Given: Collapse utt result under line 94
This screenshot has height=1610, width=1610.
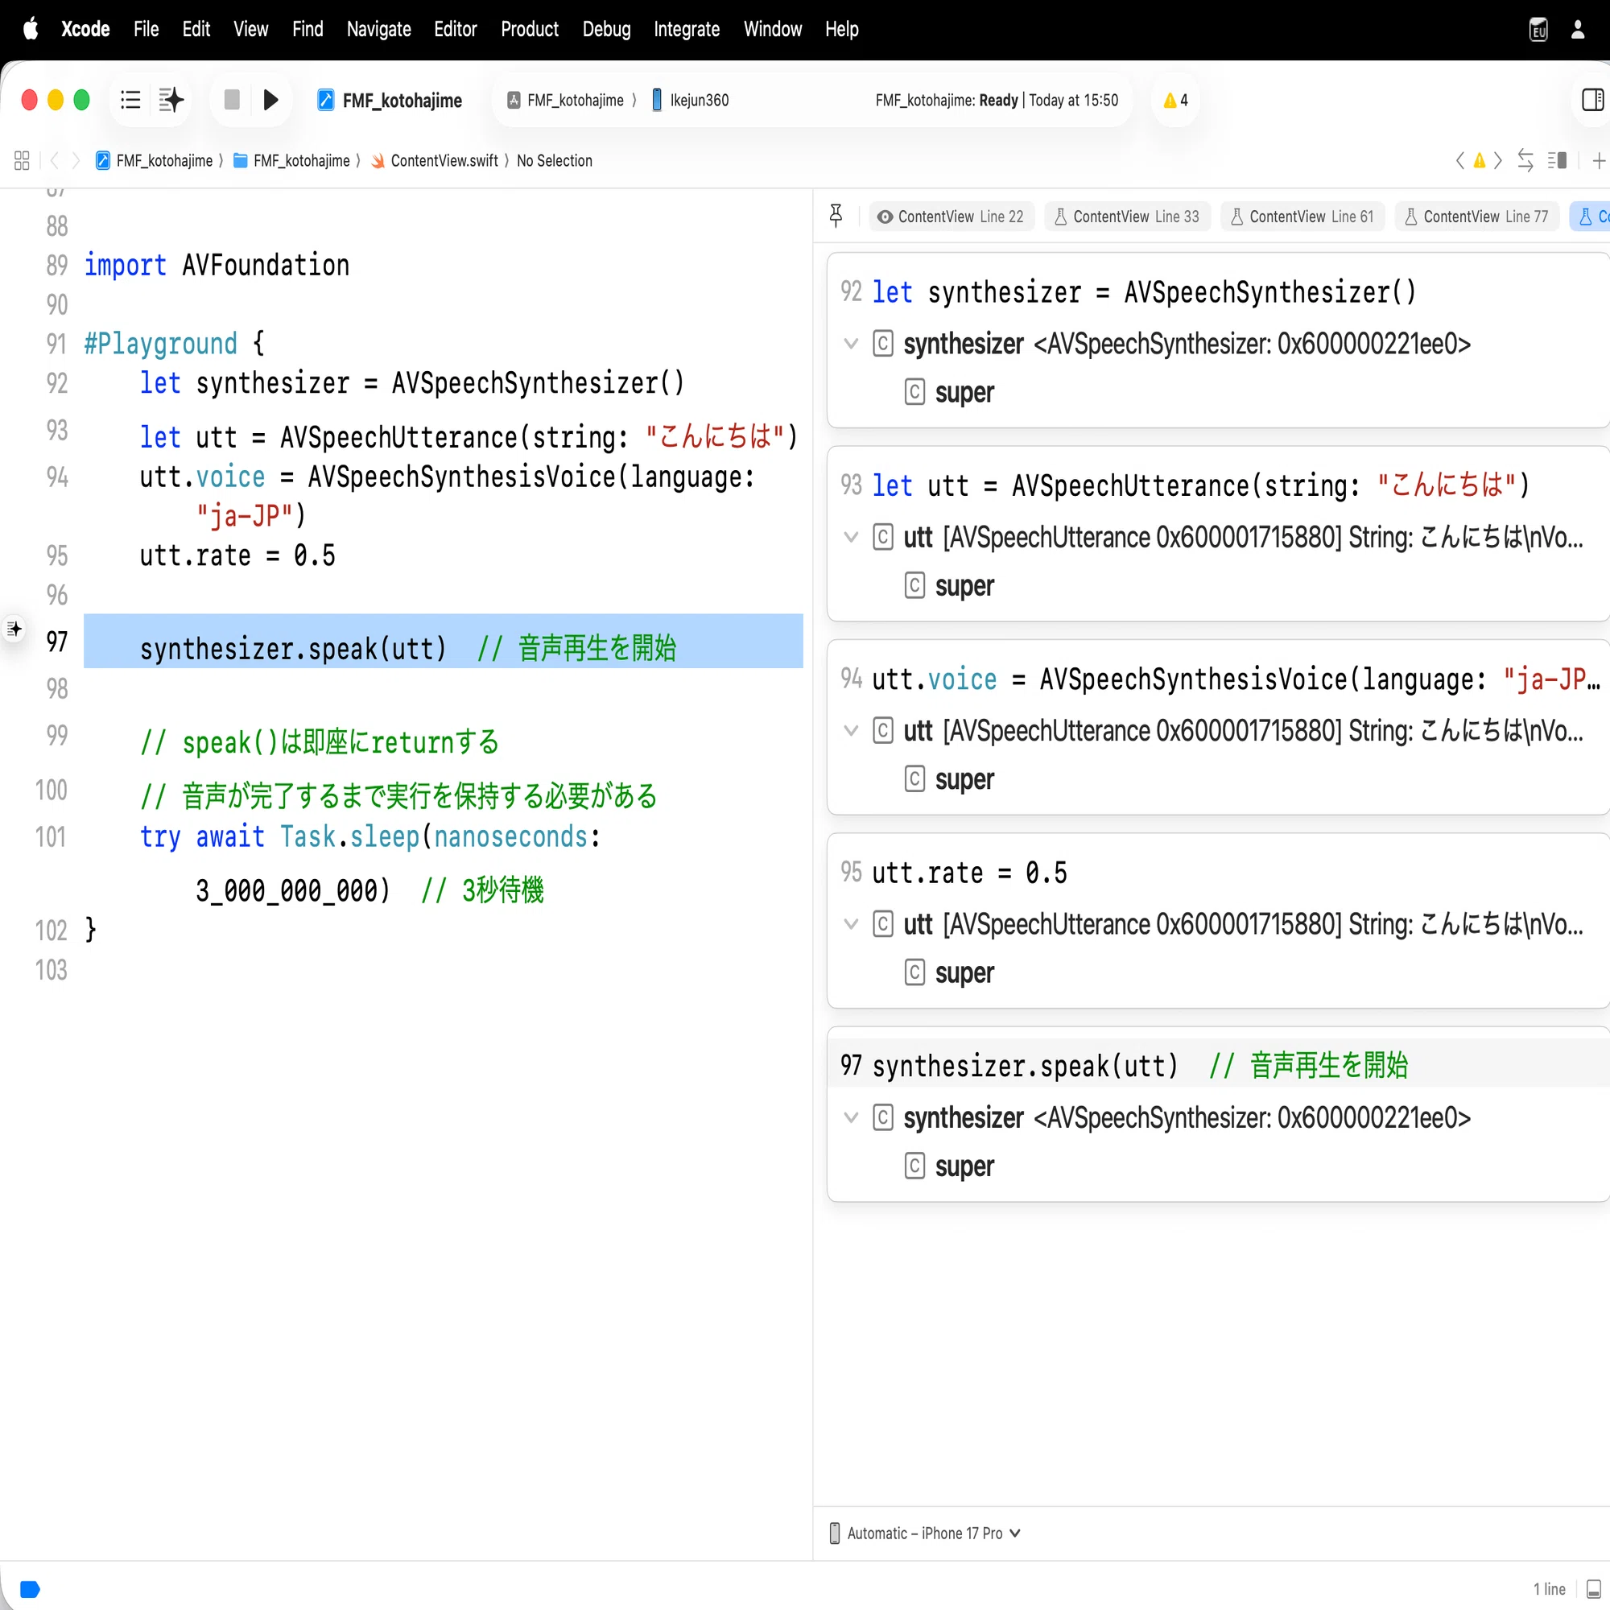Looking at the screenshot, I should (851, 730).
